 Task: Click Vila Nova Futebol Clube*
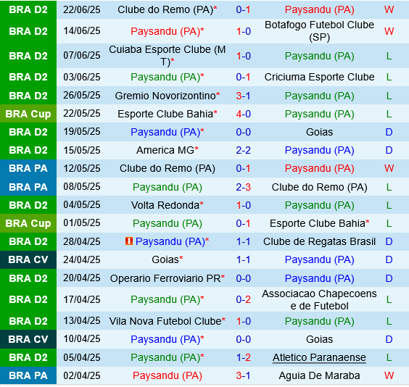[x=168, y=321]
